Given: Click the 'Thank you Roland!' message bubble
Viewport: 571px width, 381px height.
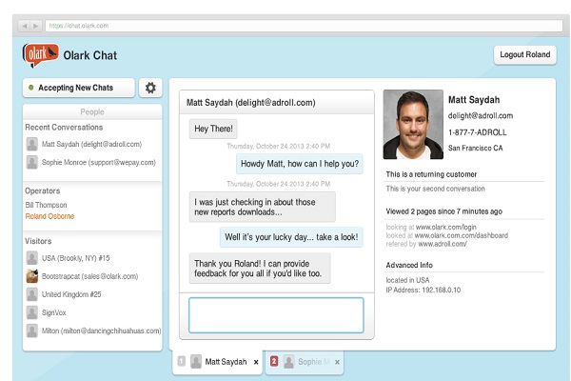Looking at the screenshot, I should [x=260, y=269].
